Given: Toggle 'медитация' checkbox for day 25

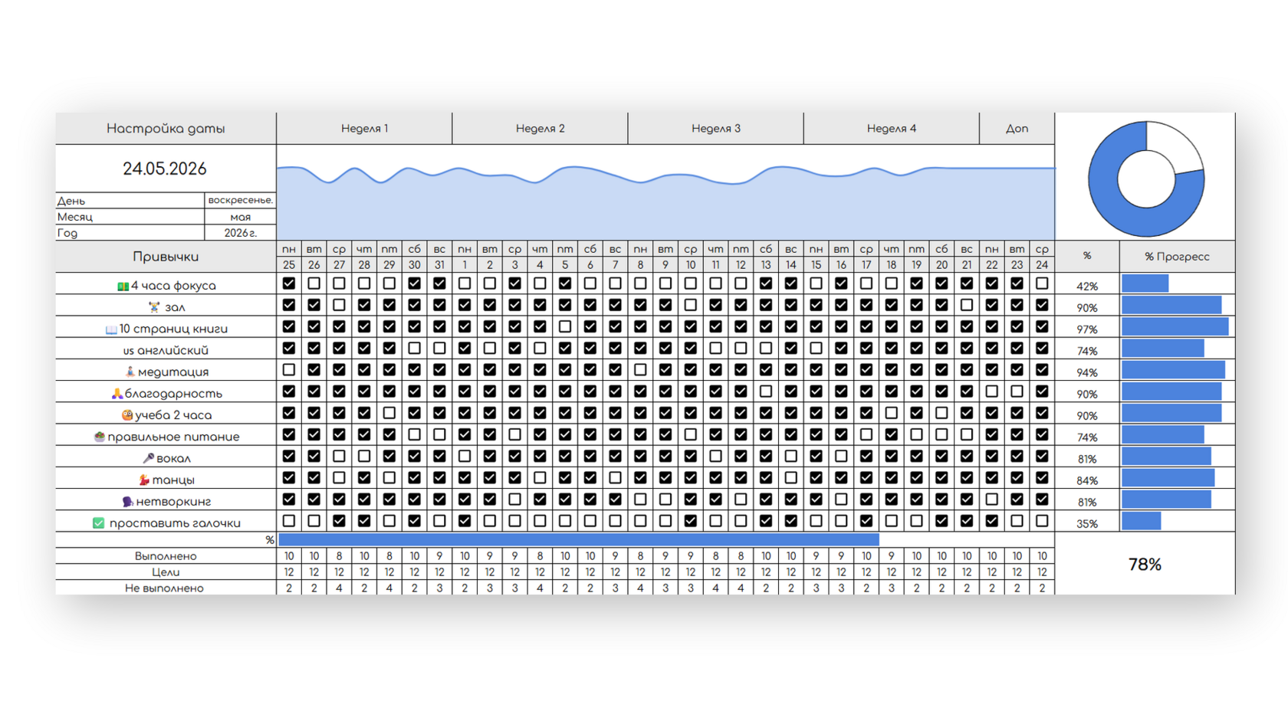Looking at the screenshot, I should click(x=289, y=369).
